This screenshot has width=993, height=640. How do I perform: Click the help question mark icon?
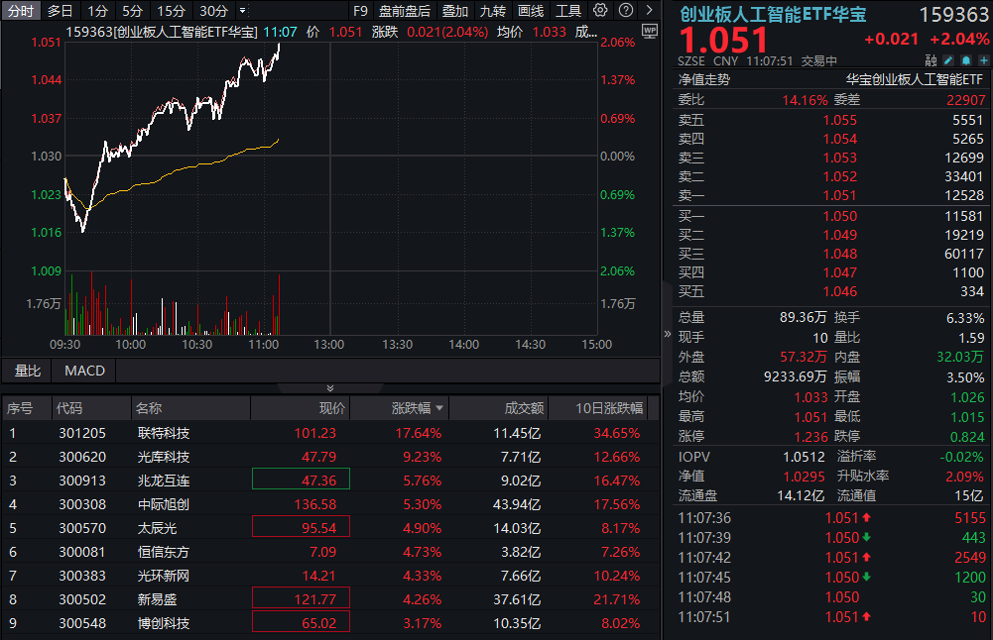tap(625, 11)
